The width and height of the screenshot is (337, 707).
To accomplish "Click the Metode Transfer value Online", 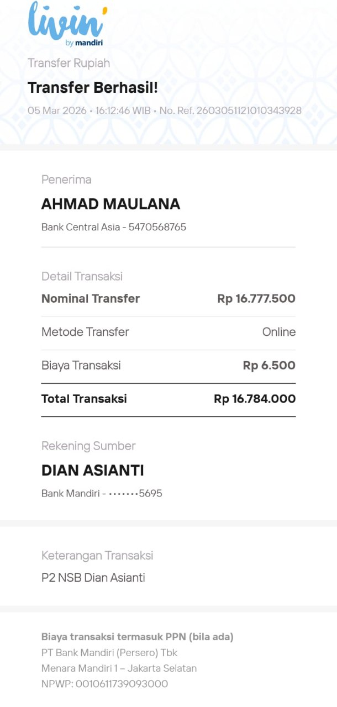I will (279, 332).
